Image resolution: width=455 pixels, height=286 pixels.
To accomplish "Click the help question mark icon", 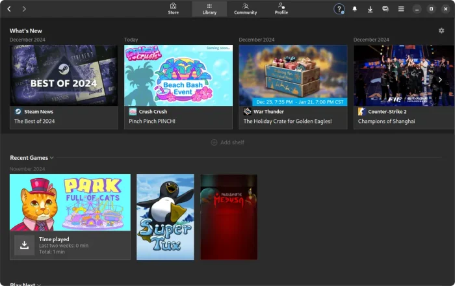I will click(339, 9).
